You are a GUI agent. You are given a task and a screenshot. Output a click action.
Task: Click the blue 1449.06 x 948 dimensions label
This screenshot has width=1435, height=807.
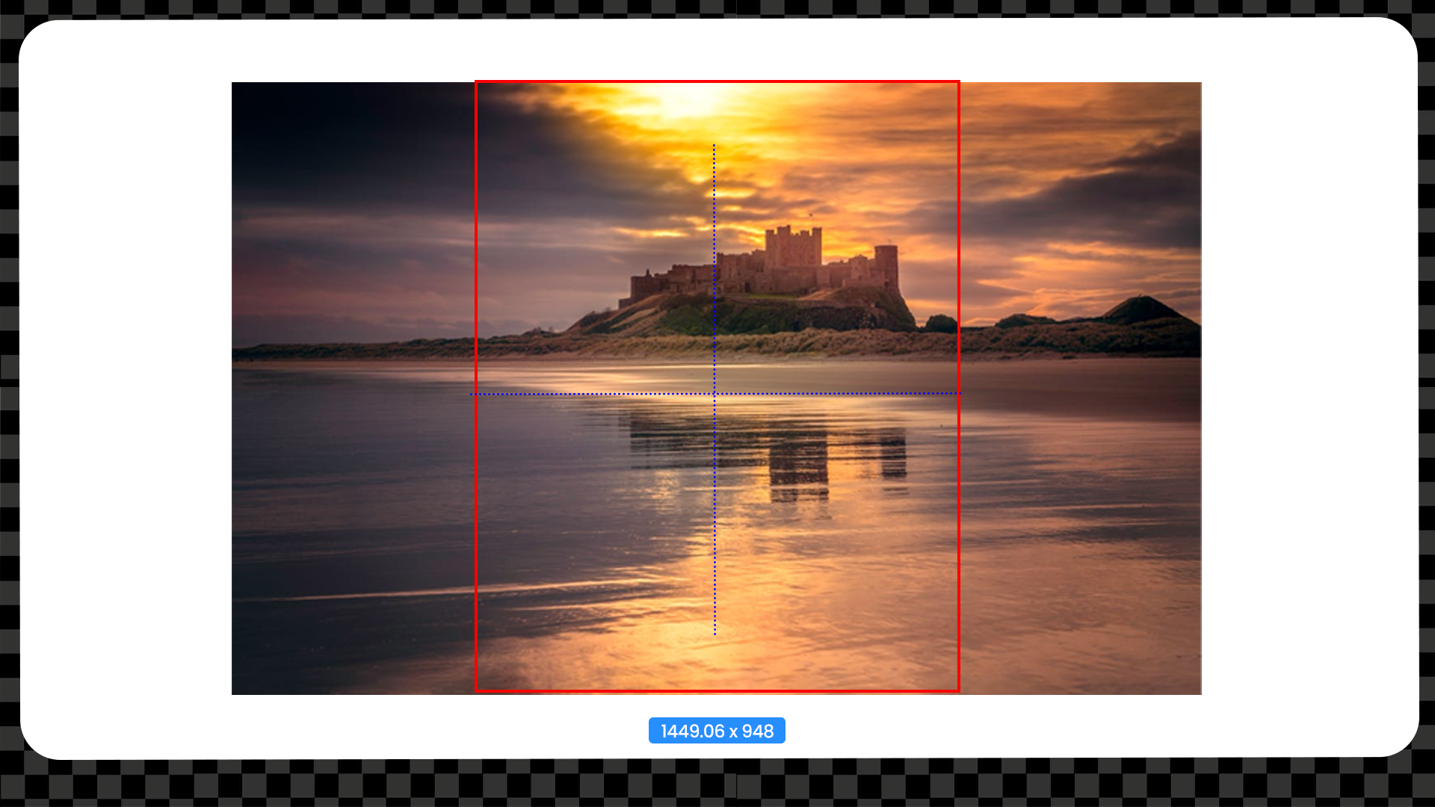point(717,731)
